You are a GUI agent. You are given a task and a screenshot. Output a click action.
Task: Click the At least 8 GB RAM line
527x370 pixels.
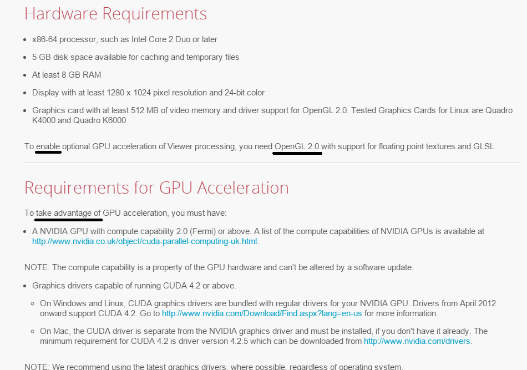click(x=67, y=75)
